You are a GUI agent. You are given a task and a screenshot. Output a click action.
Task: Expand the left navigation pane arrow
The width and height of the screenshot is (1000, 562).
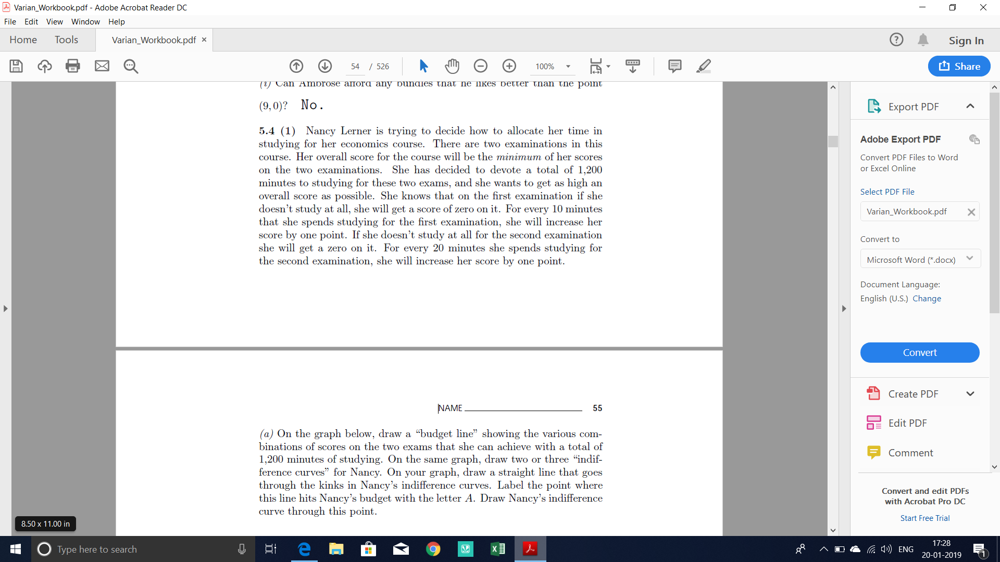coord(6,309)
